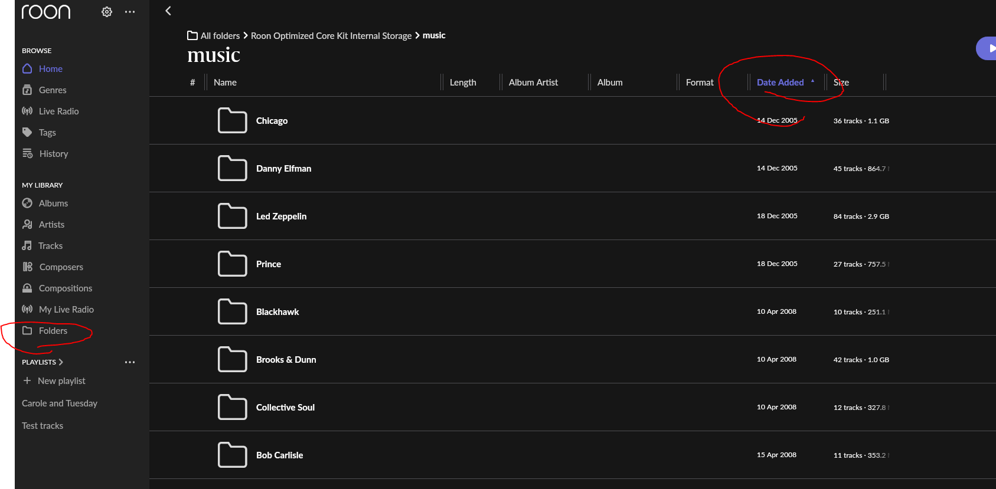
Task: Click the Collective Soul folder icon
Action: pos(233,407)
